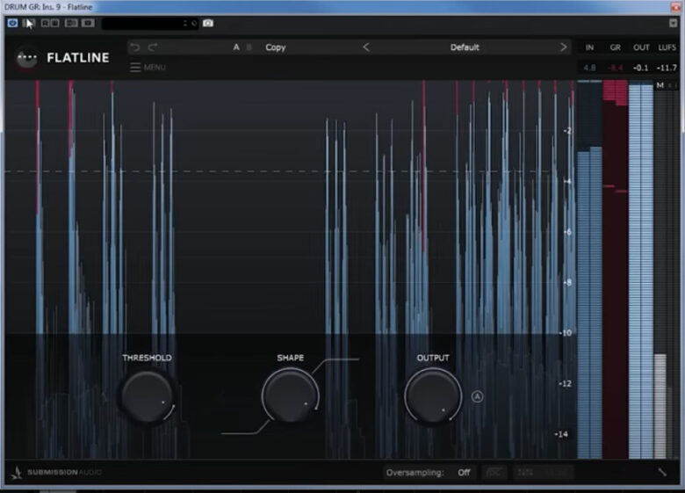Click the resize handle icon

click(662, 472)
